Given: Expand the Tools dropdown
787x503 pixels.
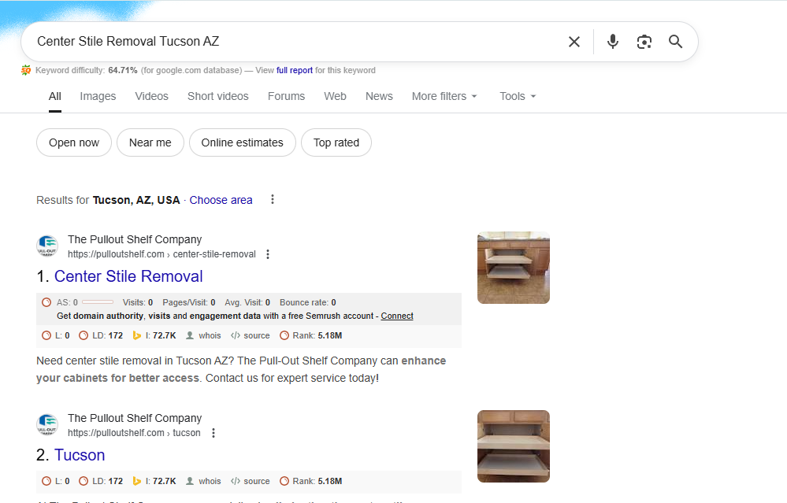Looking at the screenshot, I should coord(518,96).
